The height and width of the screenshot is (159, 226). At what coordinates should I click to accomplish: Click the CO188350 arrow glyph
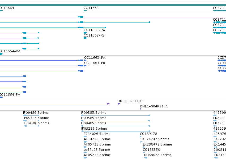(x=144, y=152)
